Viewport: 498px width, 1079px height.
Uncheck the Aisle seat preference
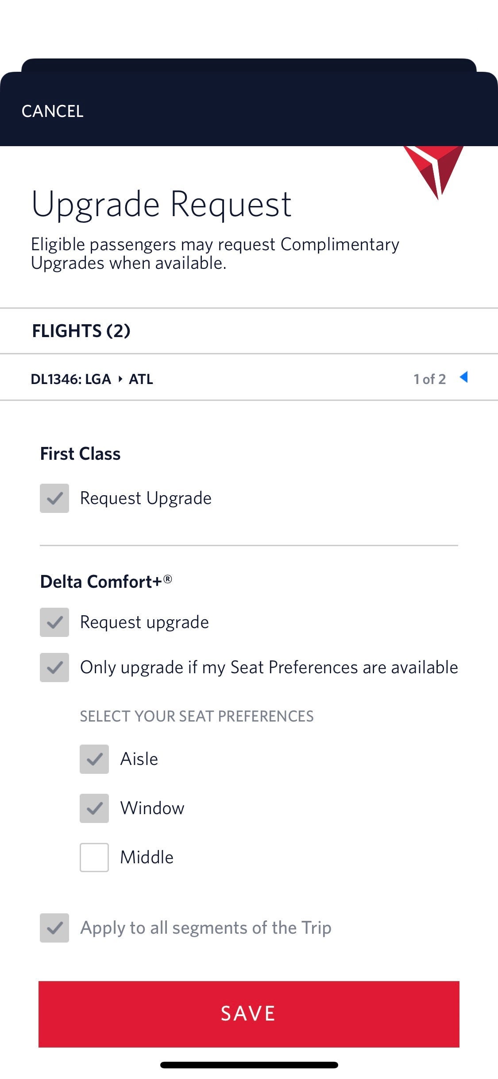pyautogui.click(x=94, y=759)
